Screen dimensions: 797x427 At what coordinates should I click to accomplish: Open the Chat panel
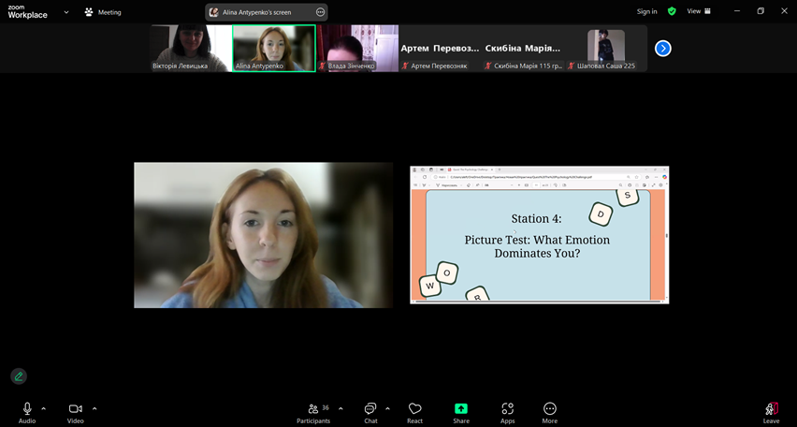click(x=370, y=413)
